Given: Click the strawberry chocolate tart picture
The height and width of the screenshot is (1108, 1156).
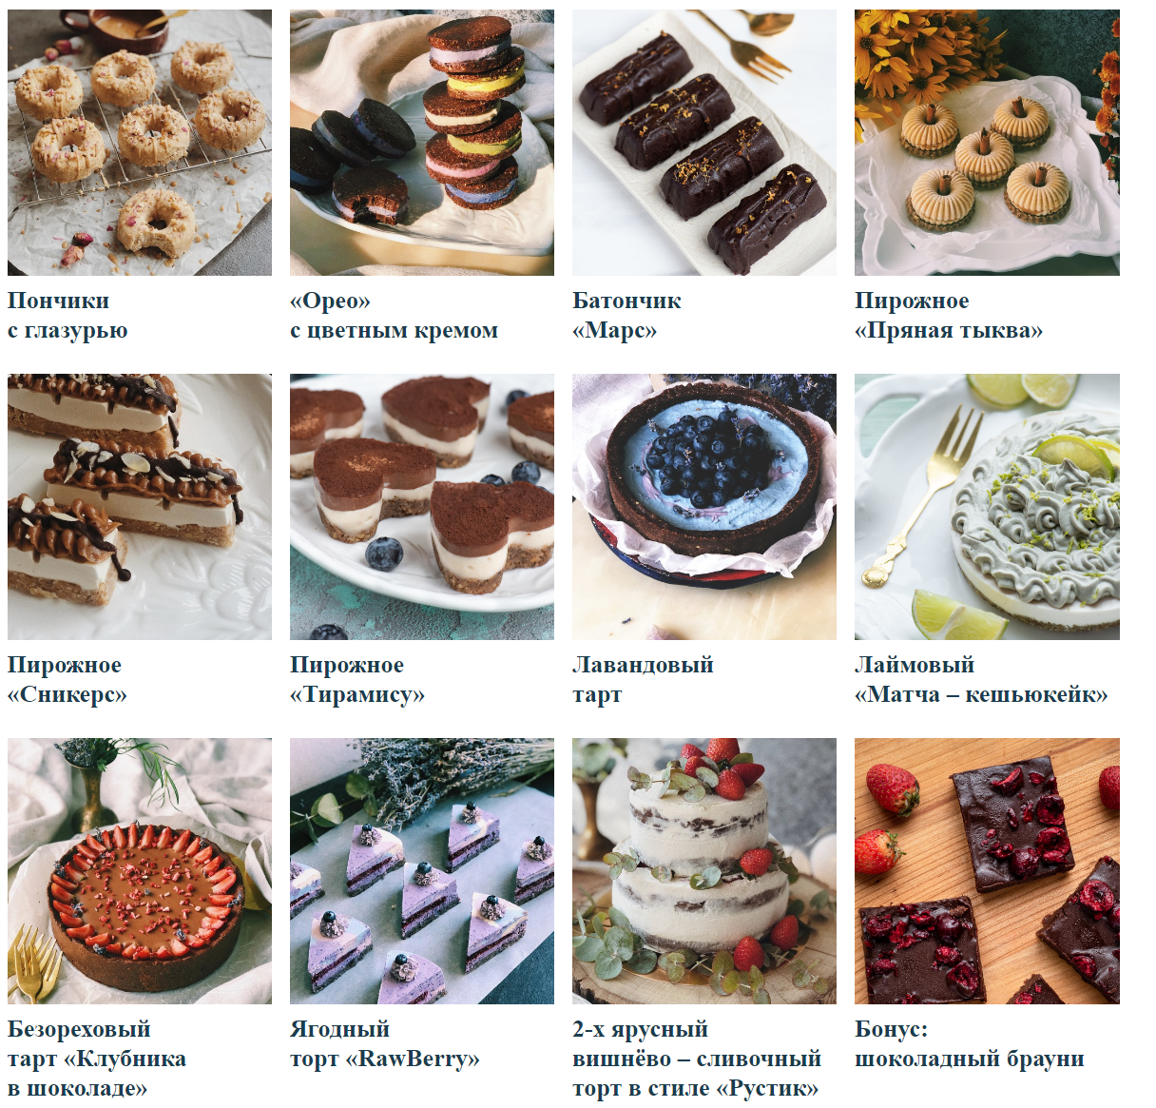Looking at the screenshot, I should (x=140, y=871).
